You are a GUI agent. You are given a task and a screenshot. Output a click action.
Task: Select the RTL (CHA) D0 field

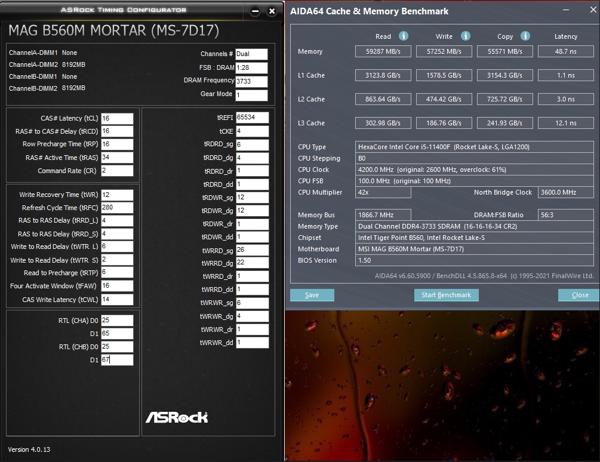pyautogui.click(x=117, y=321)
